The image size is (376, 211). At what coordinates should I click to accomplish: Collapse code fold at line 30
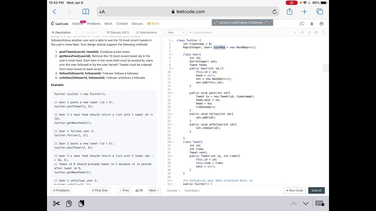172,142
